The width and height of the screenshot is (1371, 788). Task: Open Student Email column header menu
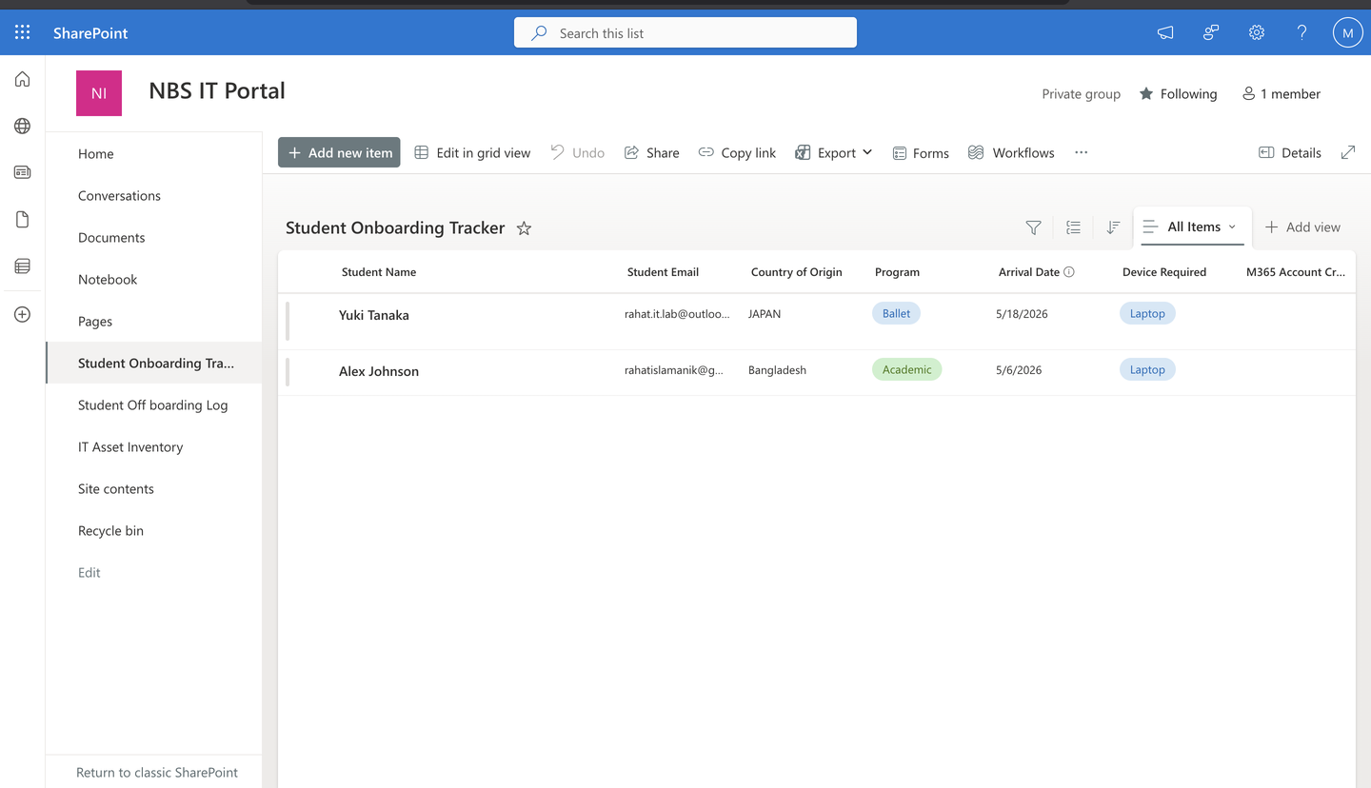[663, 272]
